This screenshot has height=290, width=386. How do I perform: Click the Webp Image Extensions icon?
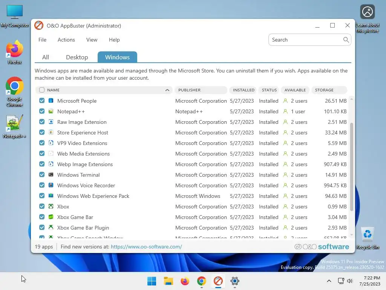[x=51, y=164]
